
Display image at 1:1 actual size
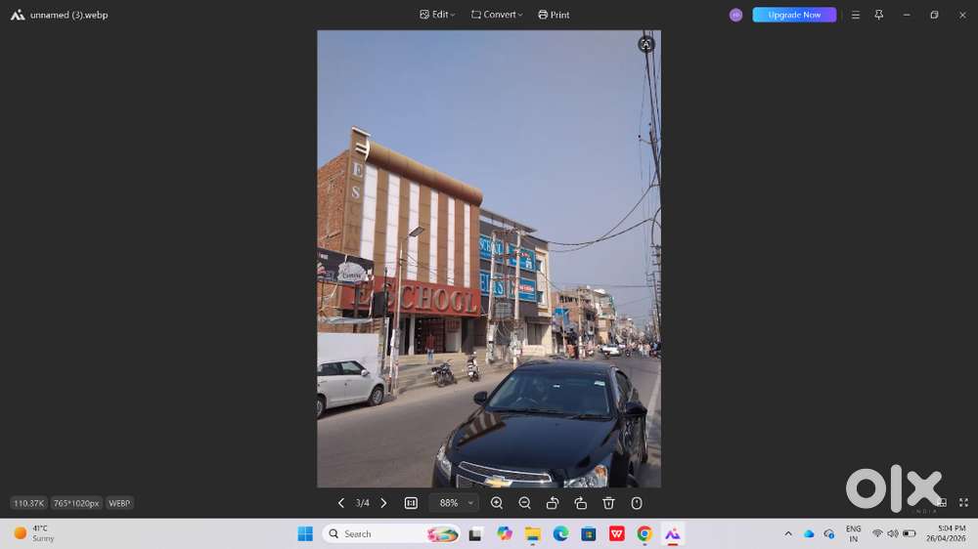pos(411,503)
